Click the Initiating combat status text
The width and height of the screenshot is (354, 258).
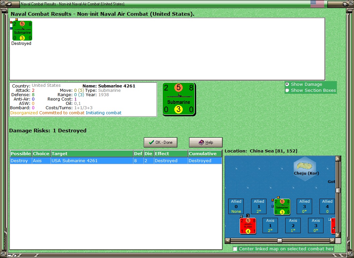click(x=104, y=113)
